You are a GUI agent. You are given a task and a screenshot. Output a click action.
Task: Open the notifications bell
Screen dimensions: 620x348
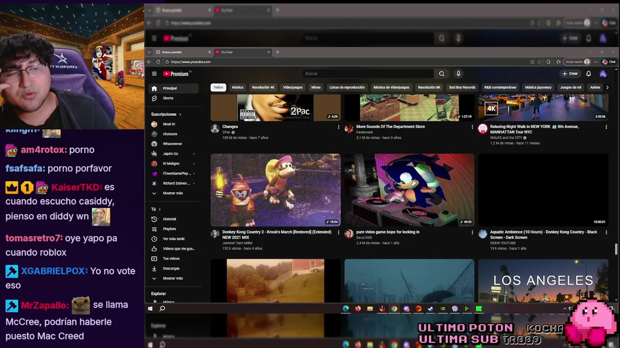point(589,73)
